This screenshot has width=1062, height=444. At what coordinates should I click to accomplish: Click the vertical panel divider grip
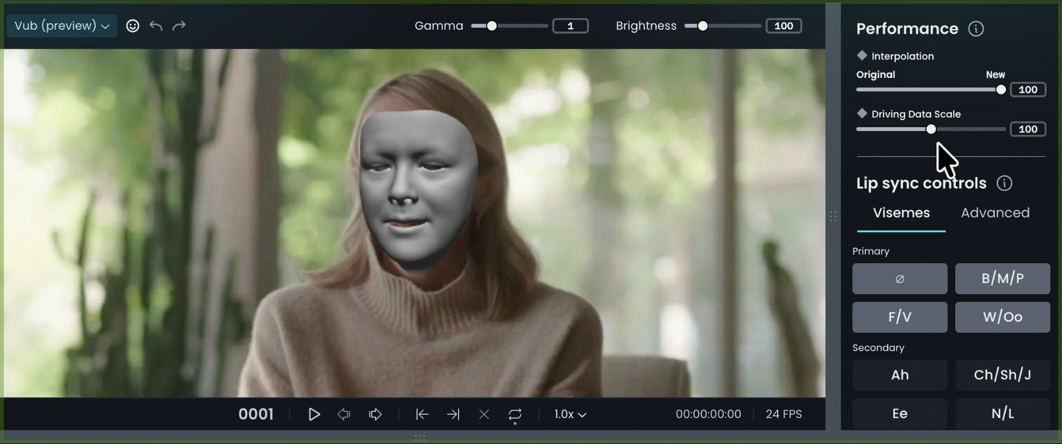[833, 216]
